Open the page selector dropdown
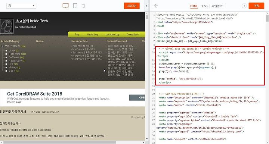 (x=21, y=6)
